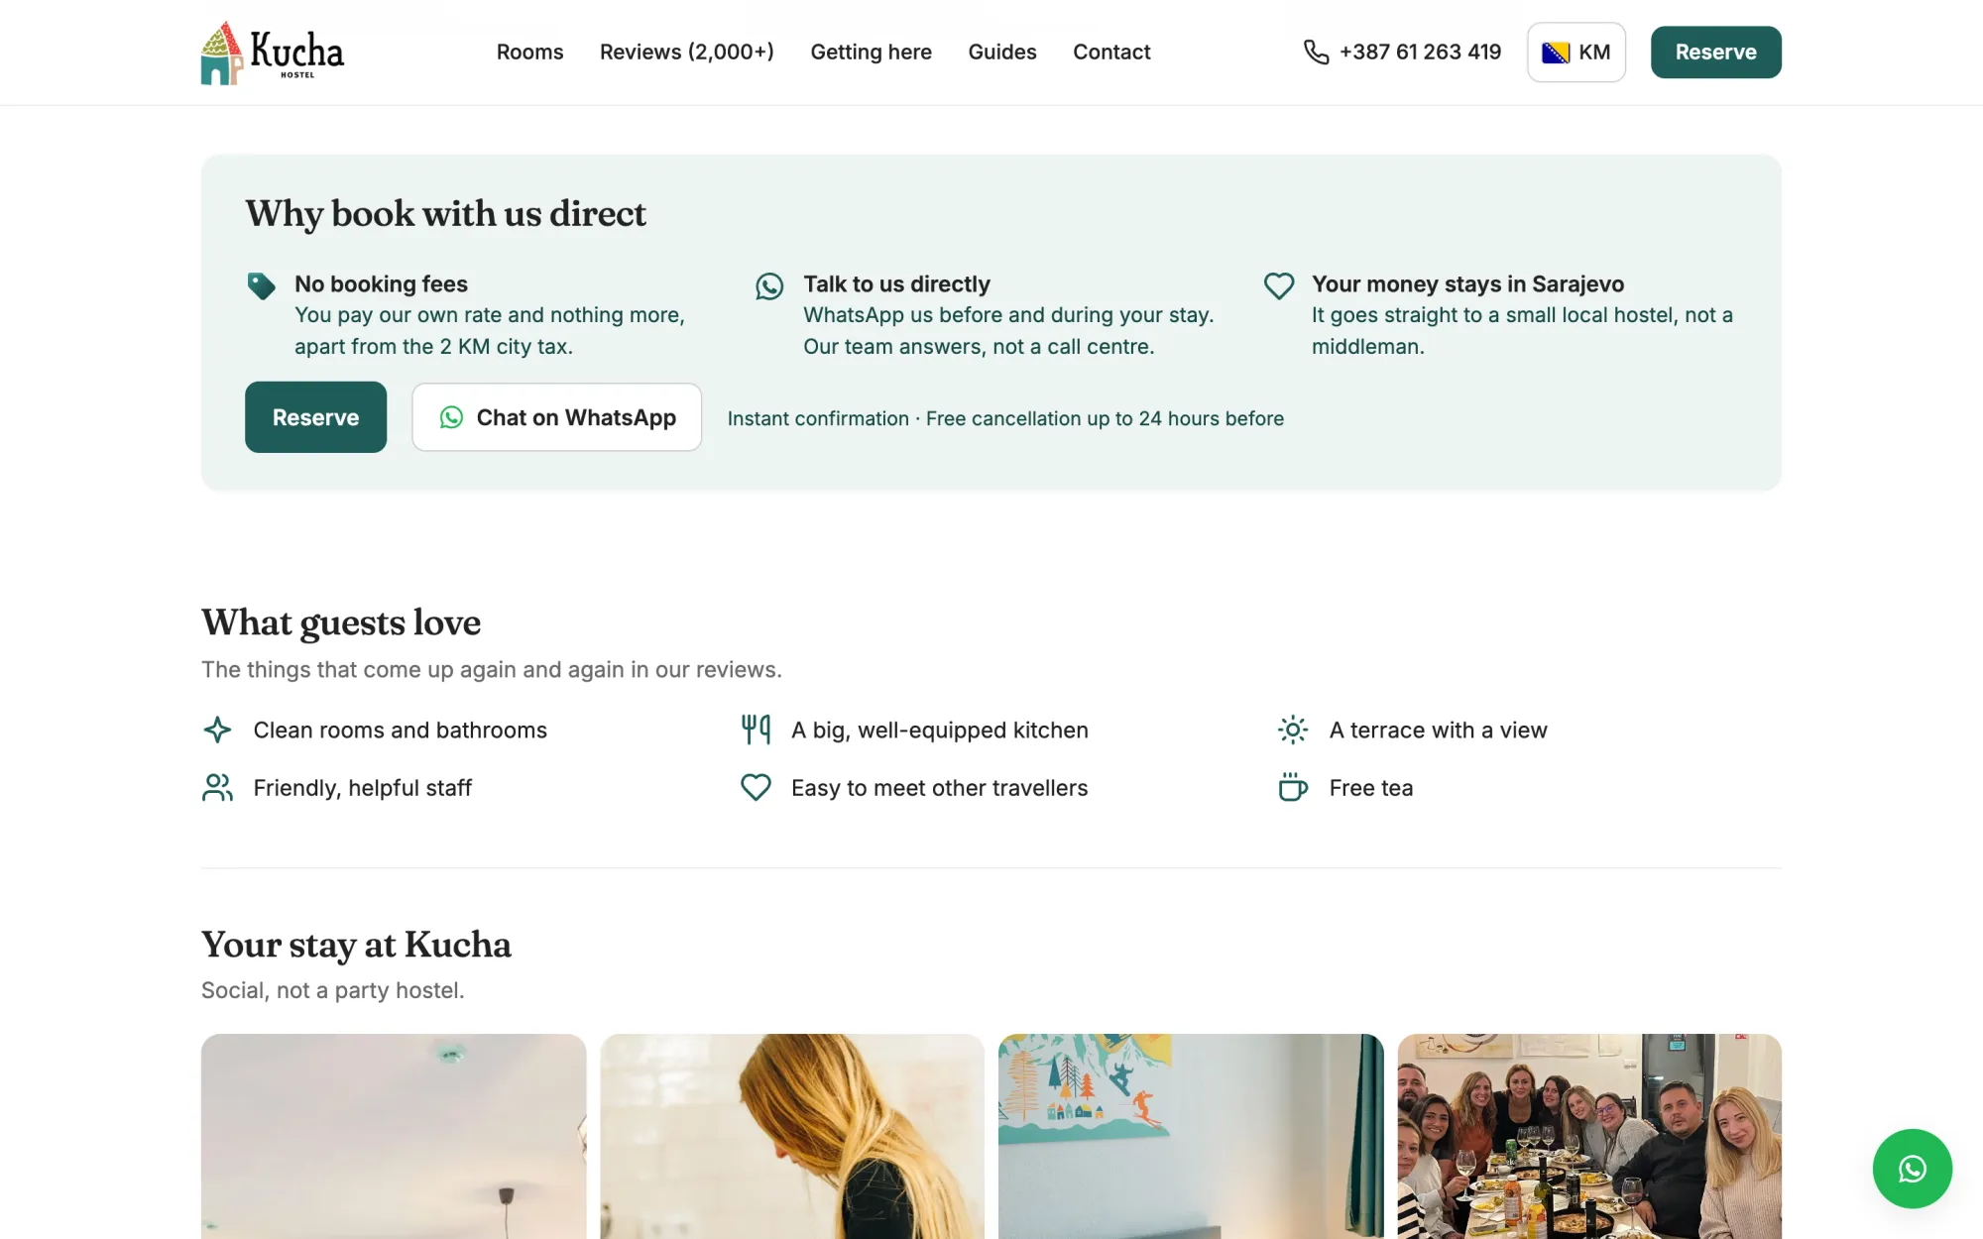Call the +387 61 263 419 number link
Viewport: 1983px width, 1239px height.
tap(1402, 53)
